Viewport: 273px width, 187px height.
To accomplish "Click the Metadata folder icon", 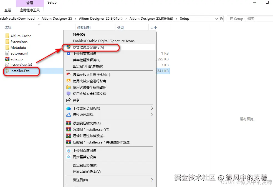I will coord(7,47).
